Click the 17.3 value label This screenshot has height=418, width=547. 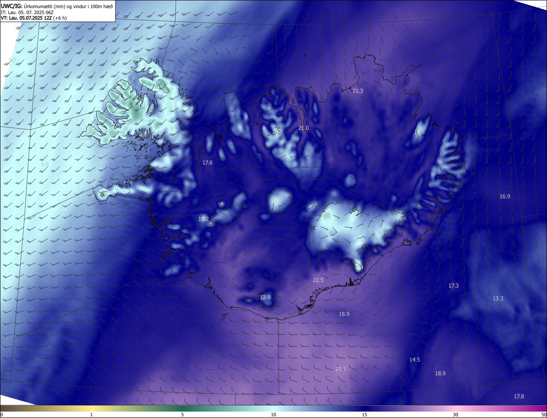pyautogui.click(x=453, y=286)
